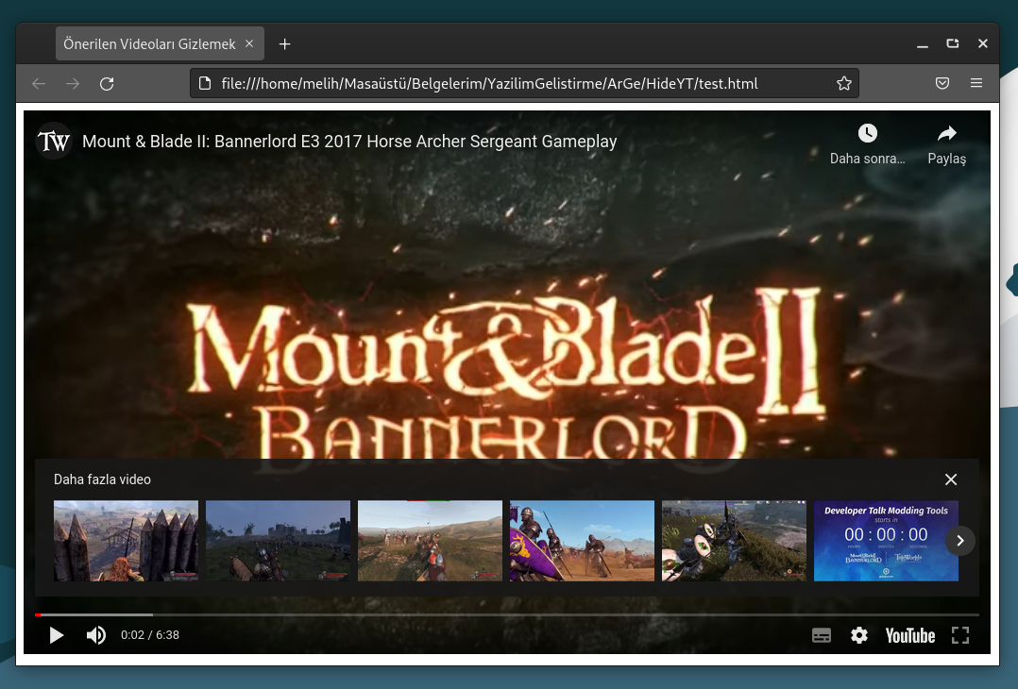Show next suggested videos with arrow
1018x689 pixels.
960,541
